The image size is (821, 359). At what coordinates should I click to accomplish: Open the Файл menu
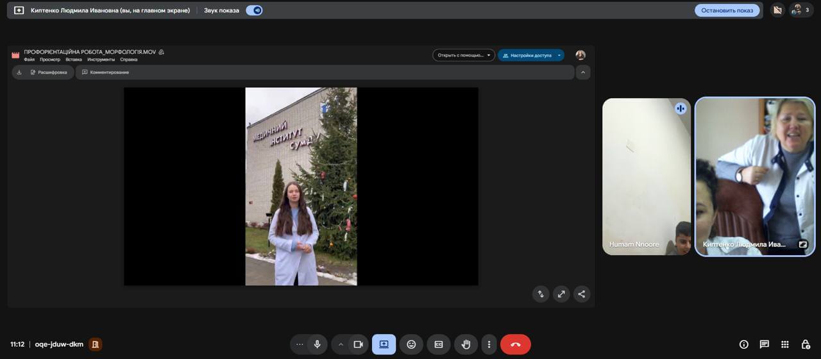point(29,60)
